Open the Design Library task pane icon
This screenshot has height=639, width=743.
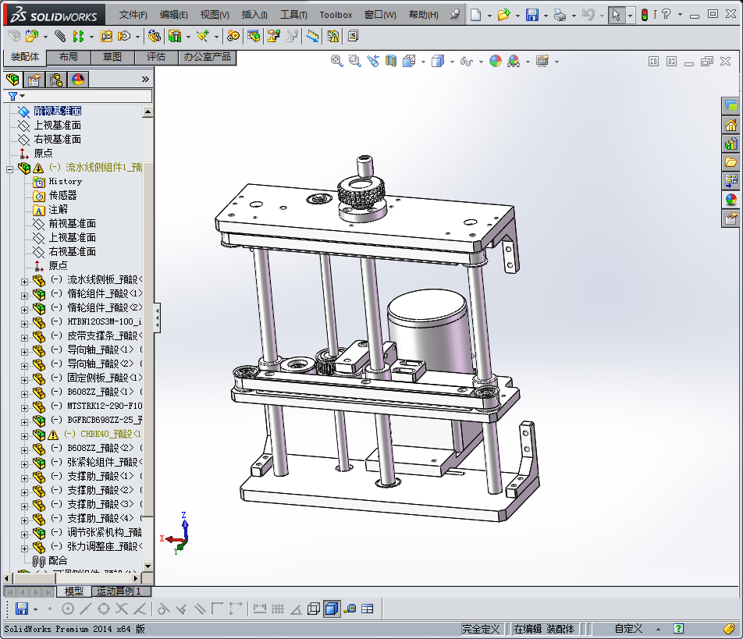[x=731, y=144]
